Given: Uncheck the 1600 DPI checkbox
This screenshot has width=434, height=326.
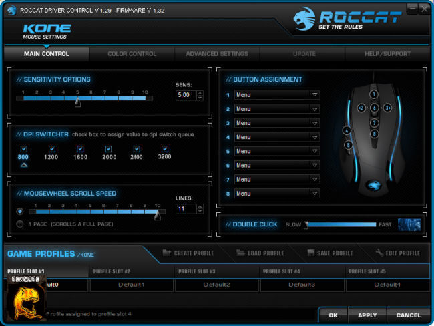Looking at the screenshot, I should pos(80,149).
